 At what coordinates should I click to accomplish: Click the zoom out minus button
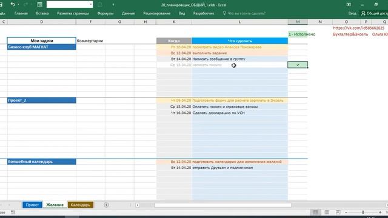coord(346,213)
